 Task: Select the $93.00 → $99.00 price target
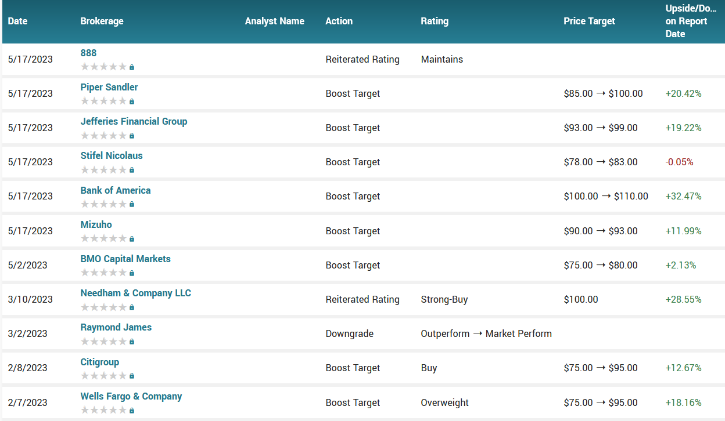tap(601, 128)
